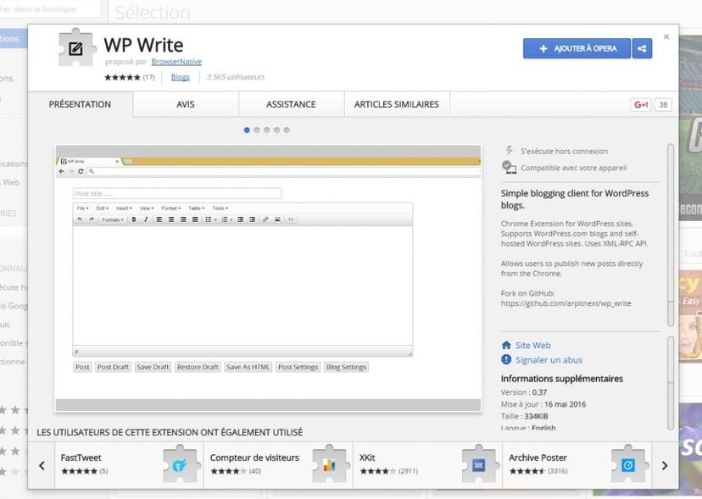Open the Assistance tab
This screenshot has width=702, height=499.
click(x=291, y=103)
